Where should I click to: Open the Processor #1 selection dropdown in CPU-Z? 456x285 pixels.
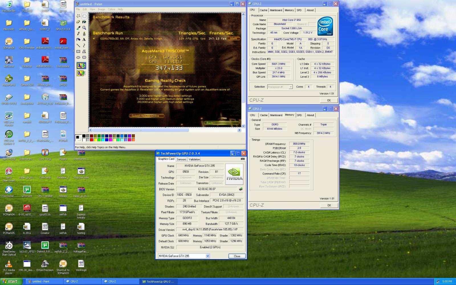point(291,87)
